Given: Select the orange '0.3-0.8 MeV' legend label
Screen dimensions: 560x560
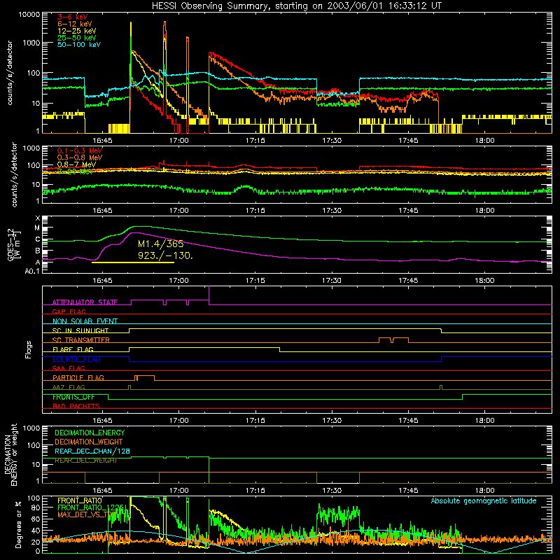Looking at the screenshot, I should [80, 157].
